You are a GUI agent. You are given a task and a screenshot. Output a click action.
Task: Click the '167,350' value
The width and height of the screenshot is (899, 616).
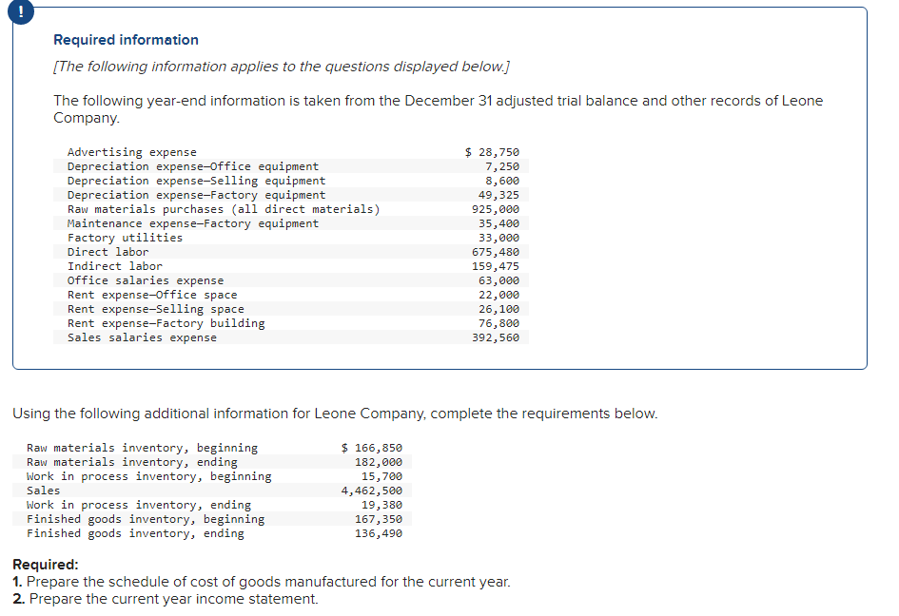click(379, 519)
